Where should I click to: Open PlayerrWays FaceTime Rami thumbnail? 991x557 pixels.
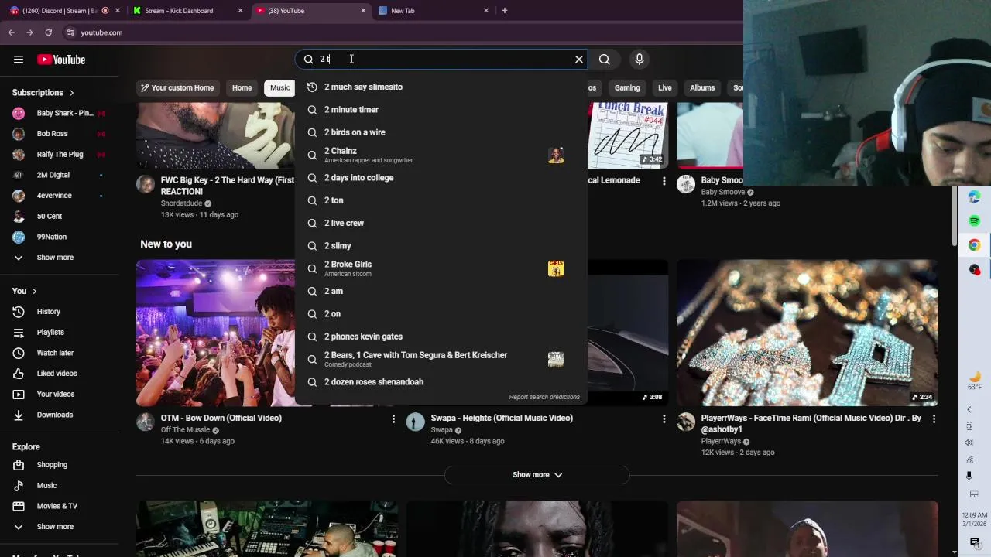tap(808, 333)
